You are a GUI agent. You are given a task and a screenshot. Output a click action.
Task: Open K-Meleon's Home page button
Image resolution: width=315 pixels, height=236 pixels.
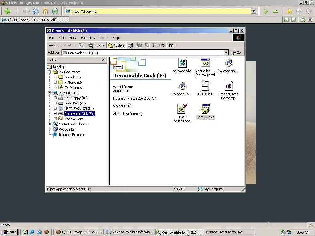point(46,11)
